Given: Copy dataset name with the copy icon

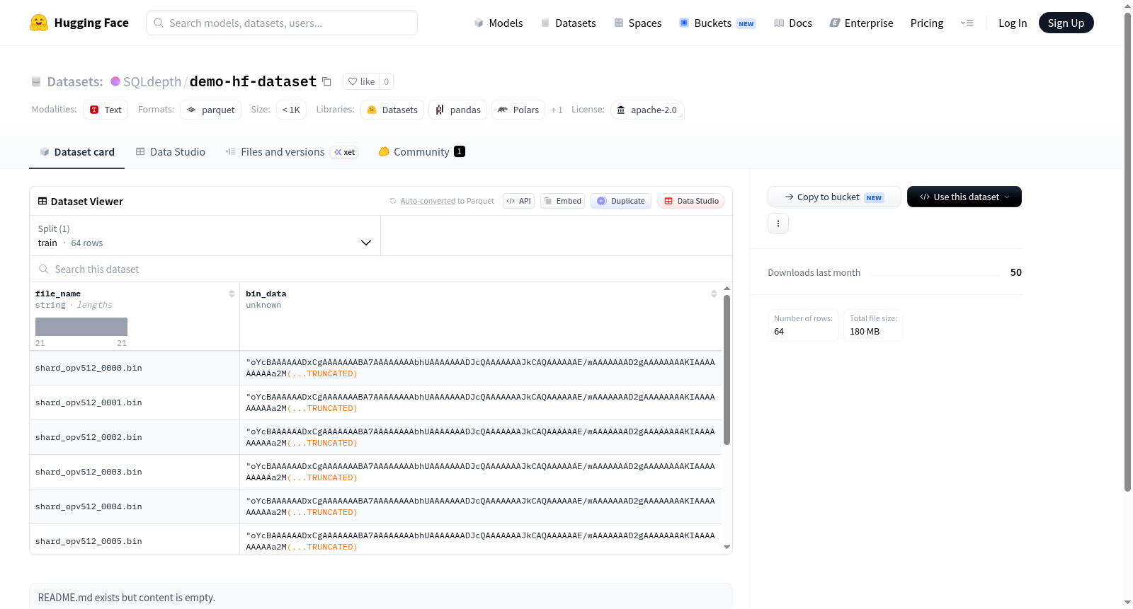Looking at the screenshot, I should (326, 81).
